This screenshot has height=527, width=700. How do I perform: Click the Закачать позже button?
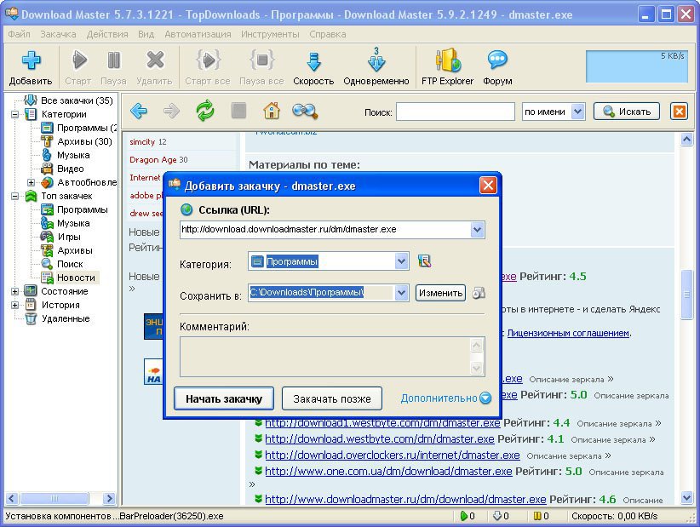pos(331,398)
